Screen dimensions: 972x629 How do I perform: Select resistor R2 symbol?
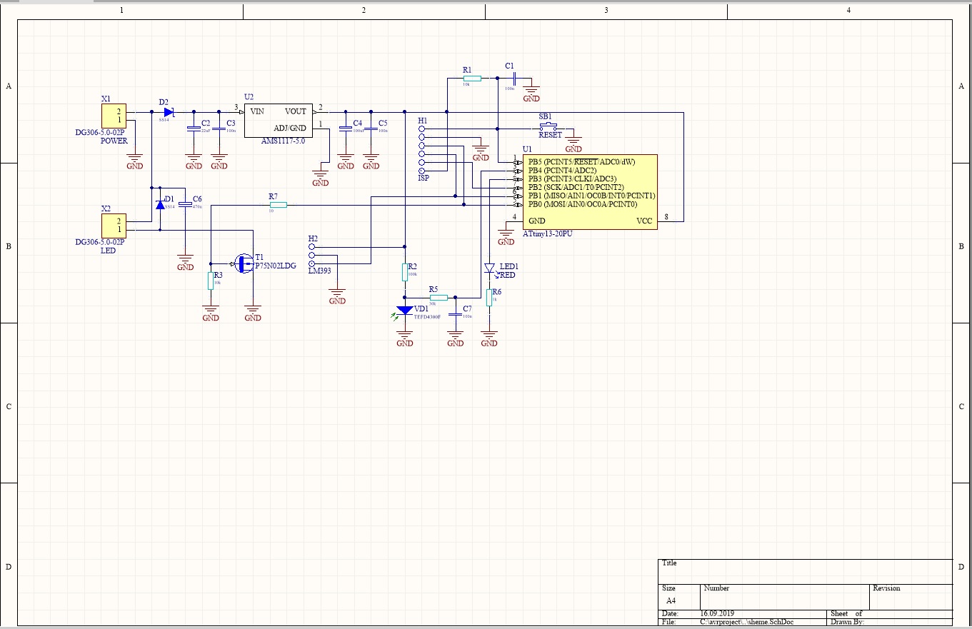point(404,271)
